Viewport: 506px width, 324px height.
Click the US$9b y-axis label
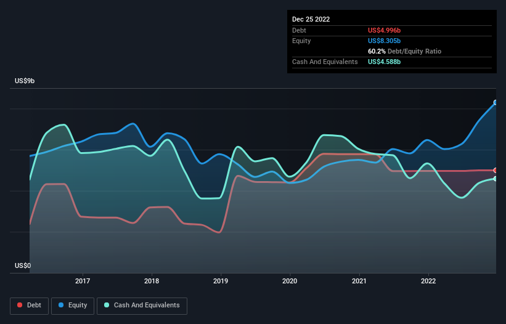point(25,81)
